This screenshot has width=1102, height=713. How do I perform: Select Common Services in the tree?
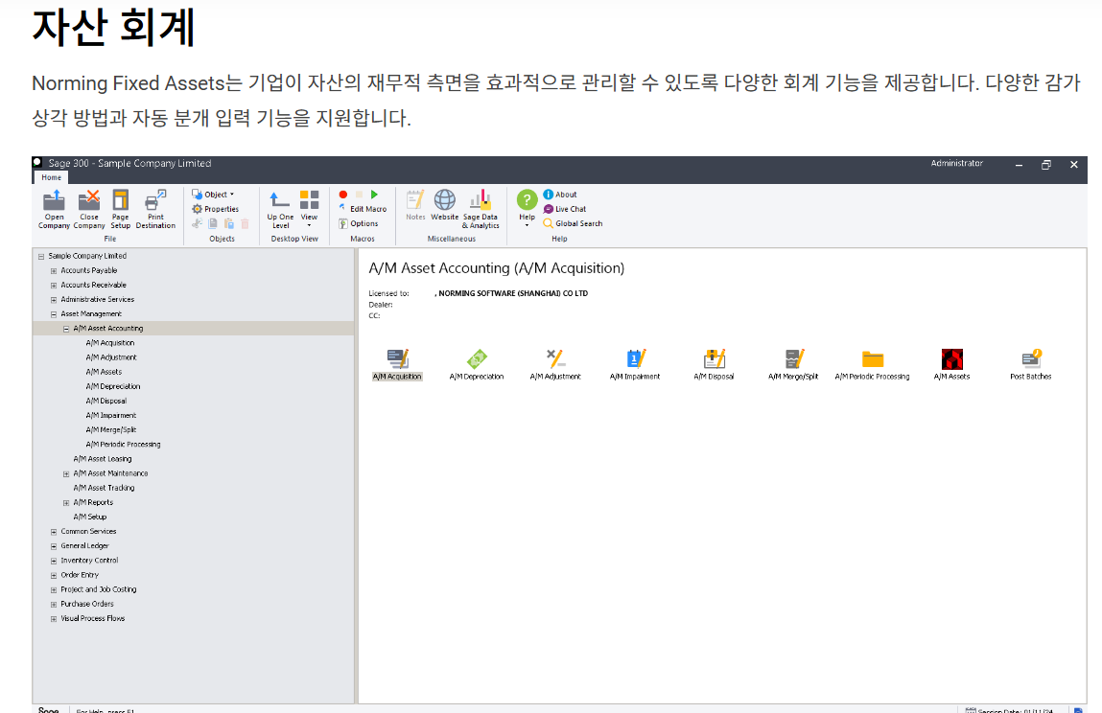(x=88, y=532)
